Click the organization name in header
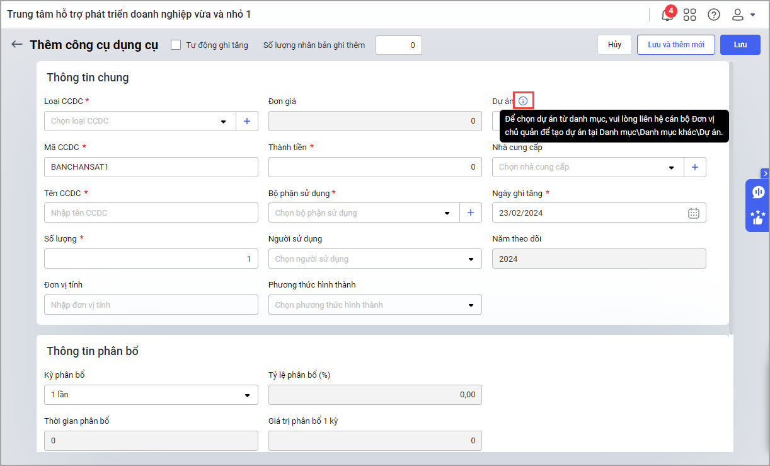This screenshot has width=770, height=466. tap(129, 14)
